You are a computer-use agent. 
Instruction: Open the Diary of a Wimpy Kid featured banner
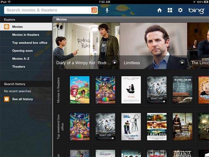(x=86, y=46)
